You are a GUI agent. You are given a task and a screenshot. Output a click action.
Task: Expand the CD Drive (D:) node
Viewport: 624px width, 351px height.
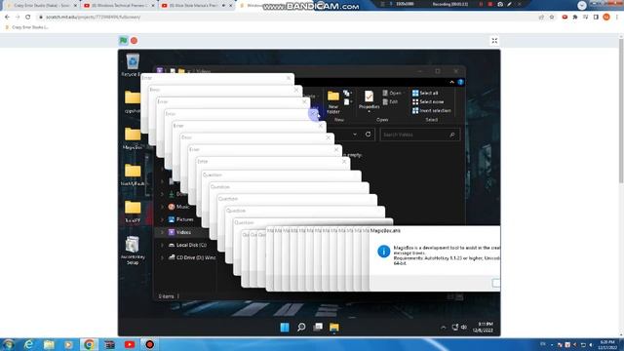click(163, 257)
